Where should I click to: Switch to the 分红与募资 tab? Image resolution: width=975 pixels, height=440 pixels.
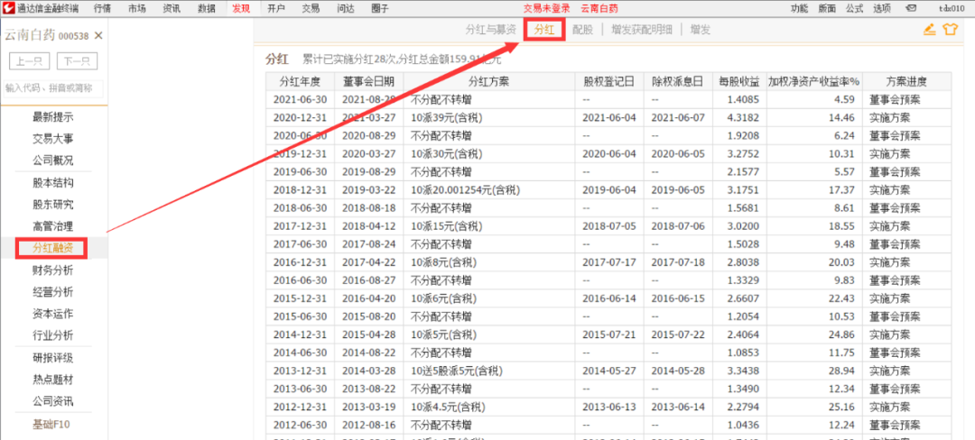(490, 29)
